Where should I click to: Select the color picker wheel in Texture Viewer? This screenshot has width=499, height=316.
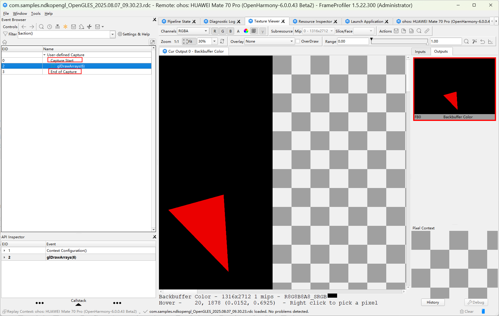246,31
